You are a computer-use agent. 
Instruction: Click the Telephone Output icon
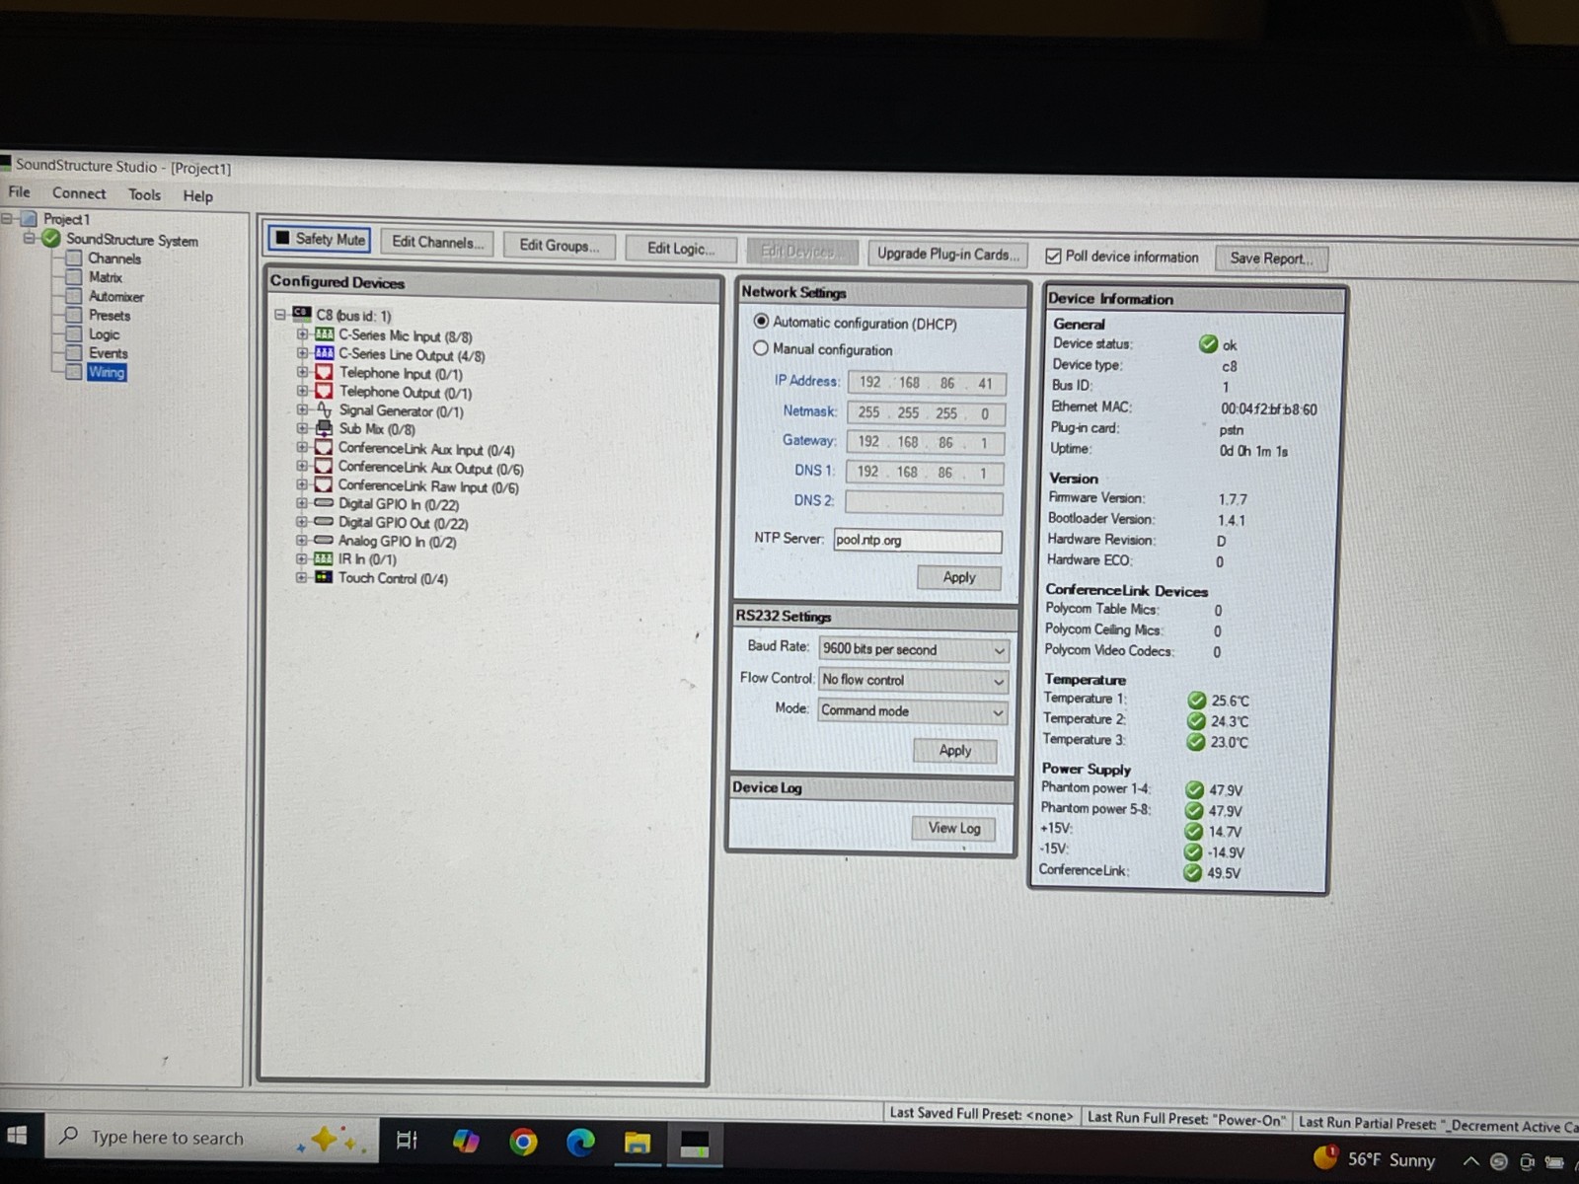324,391
